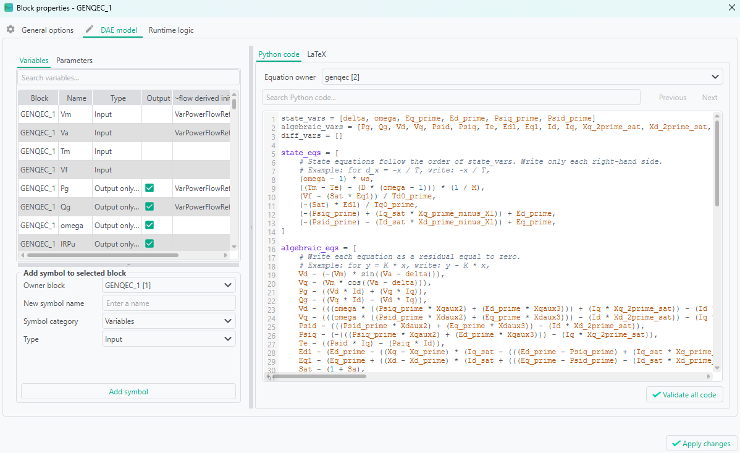Open the Owner block dropdown
The width and height of the screenshot is (740, 453).
[x=169, y=286]
